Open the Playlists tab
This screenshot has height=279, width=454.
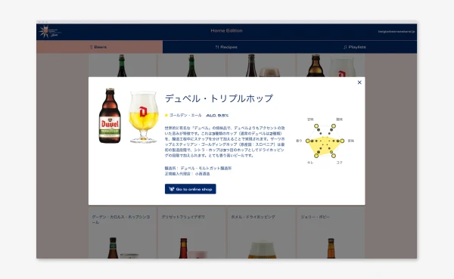tap(354, 47)
